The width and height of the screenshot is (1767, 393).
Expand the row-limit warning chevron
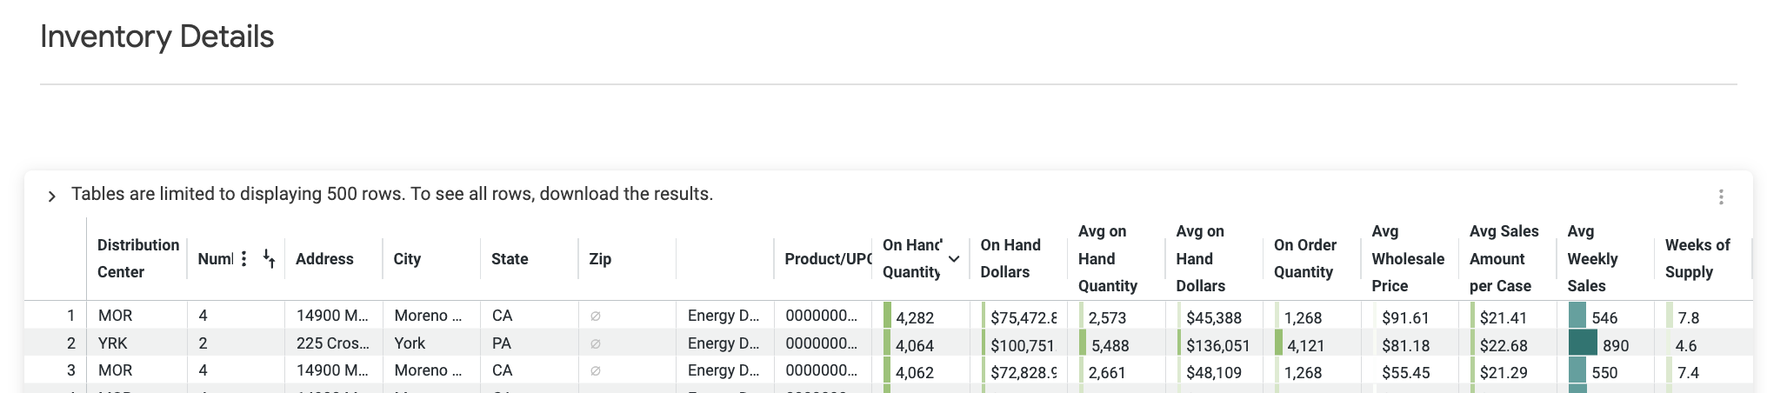[x=51, y=196]
